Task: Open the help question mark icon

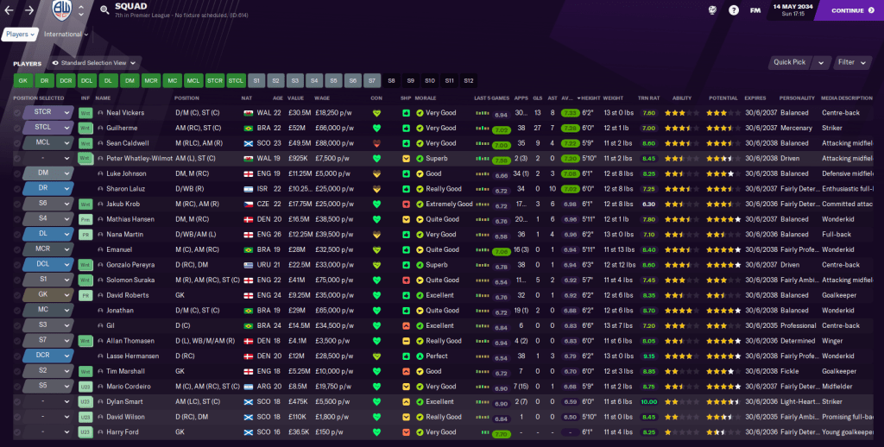Action: [734, 11]
